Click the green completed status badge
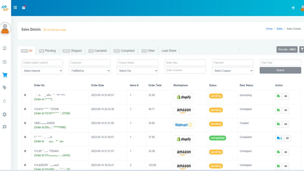This screenshot has width=304, height=171. pos(217,138)
